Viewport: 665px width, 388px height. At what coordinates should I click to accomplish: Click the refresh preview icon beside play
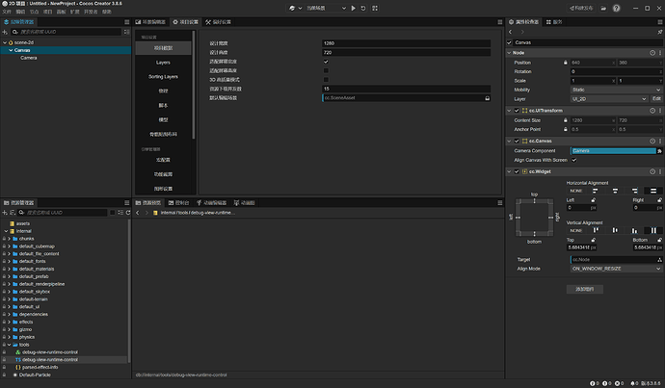point(363,8)
